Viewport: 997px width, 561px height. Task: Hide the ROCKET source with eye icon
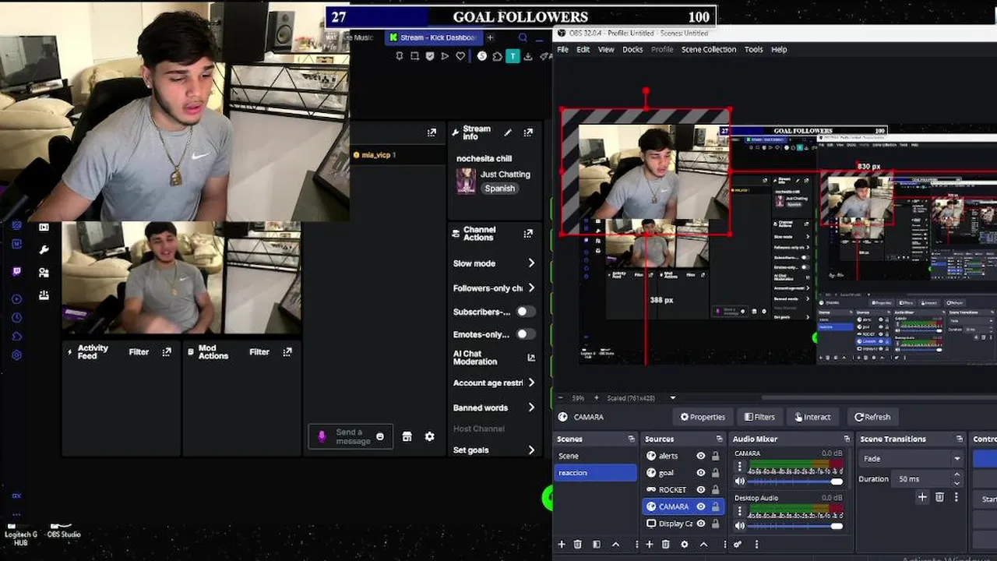tap(701, 489)
